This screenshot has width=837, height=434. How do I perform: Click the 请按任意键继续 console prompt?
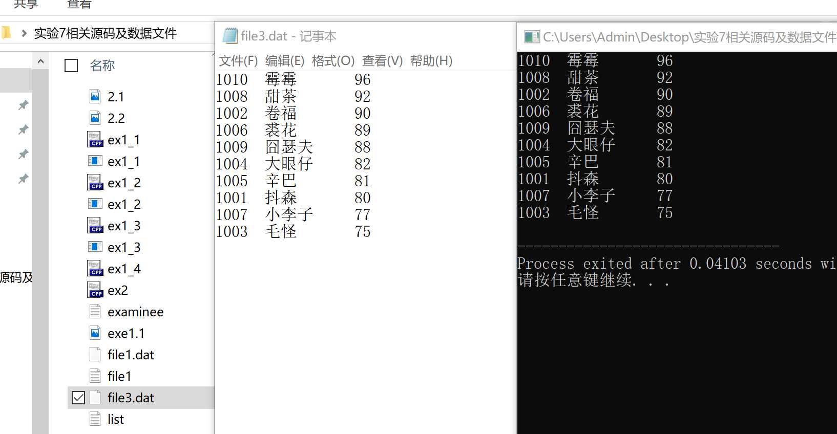click(593, 280)
